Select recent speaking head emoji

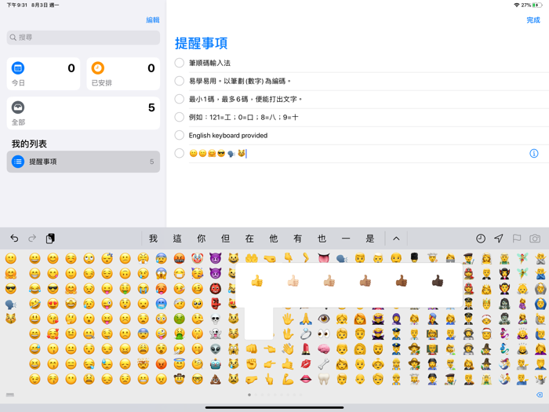pos(11,304)
